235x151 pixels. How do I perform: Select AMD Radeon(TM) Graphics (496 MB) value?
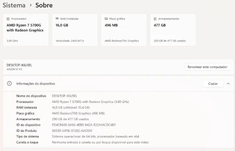click(78, 113)
